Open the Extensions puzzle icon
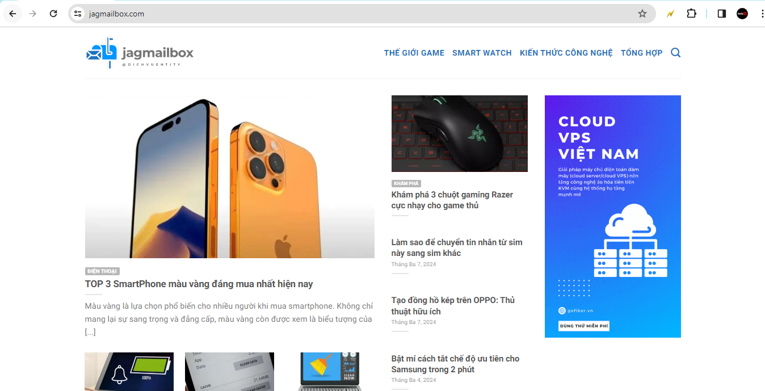The height and width of the screenshot is (391, 765). point(691,14)
